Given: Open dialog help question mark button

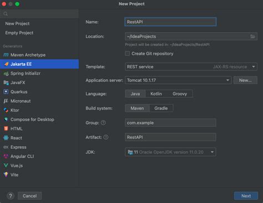Looking at the screenshot, I should tap(11, 196).
